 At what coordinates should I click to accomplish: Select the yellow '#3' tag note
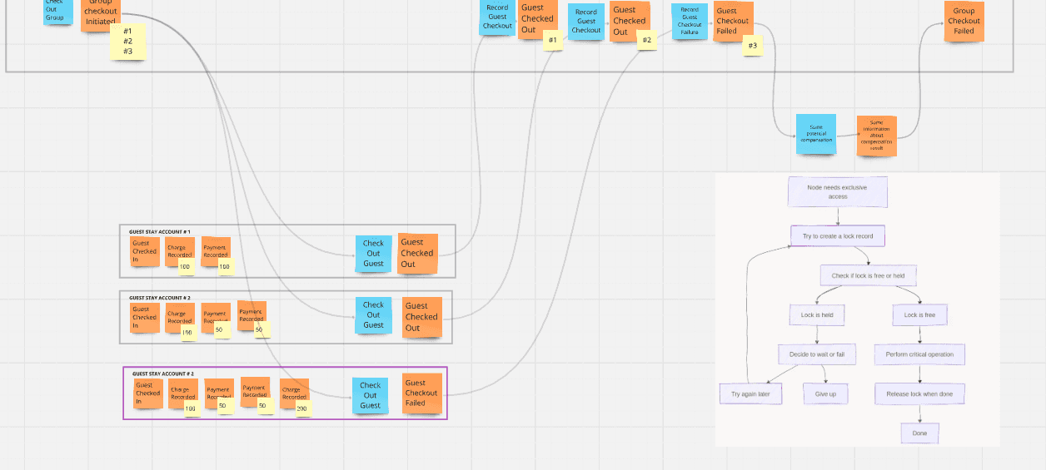tap(752, 46)
